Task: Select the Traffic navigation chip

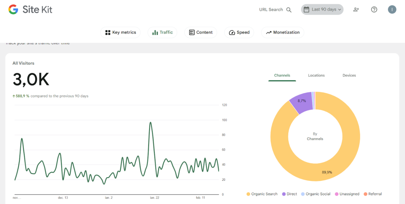Action: click(x=163, y=32)
